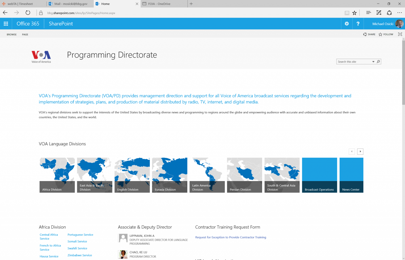Open the Africa Division tile
Screen dimensions: 405x260
coord(57,175)
